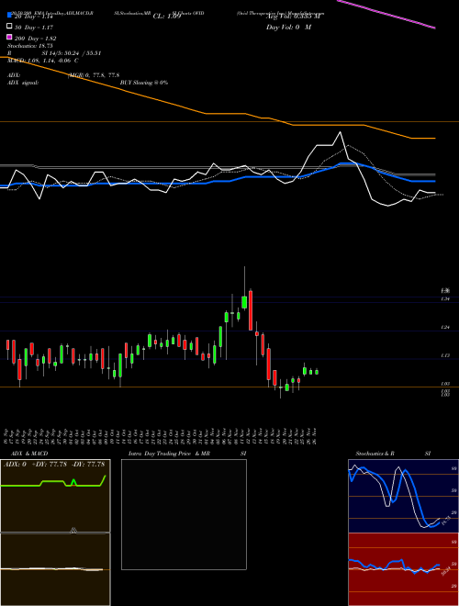Click the 'Stochastics & R' panel title

tap(375, 454)
